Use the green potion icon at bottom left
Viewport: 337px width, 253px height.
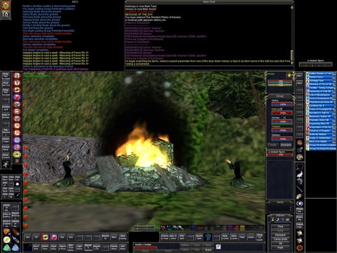pyautogui.click(x=6, y=247)
